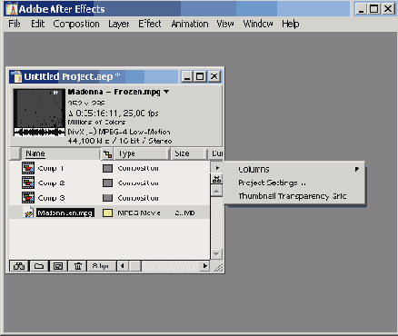This screenshot has width=398, height=336.
Task: Sort by the Type column header
Action: [x=141, y=153]
